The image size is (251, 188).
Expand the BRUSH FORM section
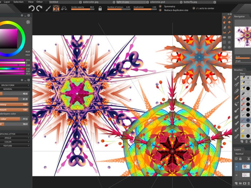point(15,85)
